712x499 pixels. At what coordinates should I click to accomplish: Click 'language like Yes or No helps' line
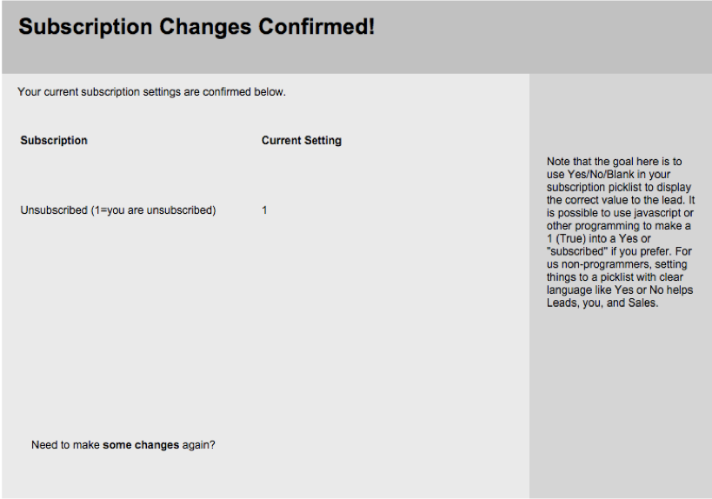(x=619, y=290)
